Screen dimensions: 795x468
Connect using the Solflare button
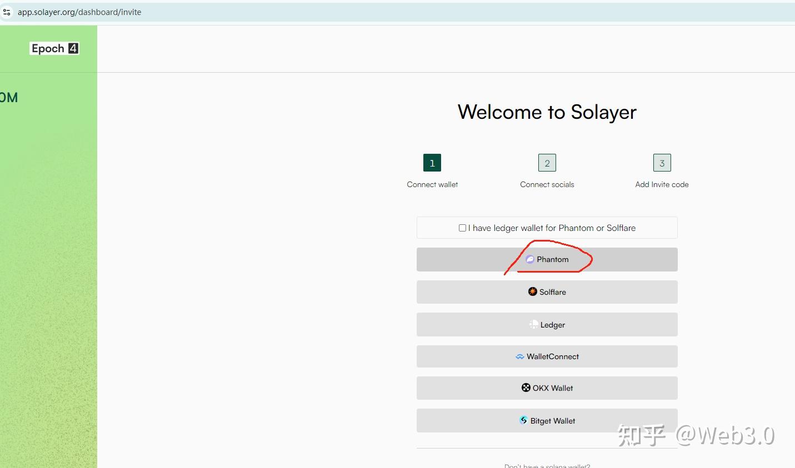(547, 291)
